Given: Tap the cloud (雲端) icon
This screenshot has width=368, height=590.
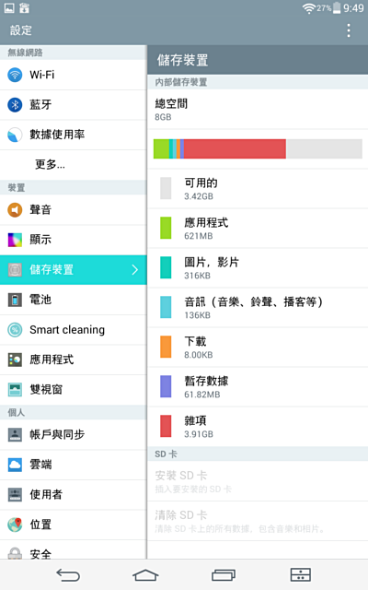Looking at the screenshot, I should click(15, 465).
